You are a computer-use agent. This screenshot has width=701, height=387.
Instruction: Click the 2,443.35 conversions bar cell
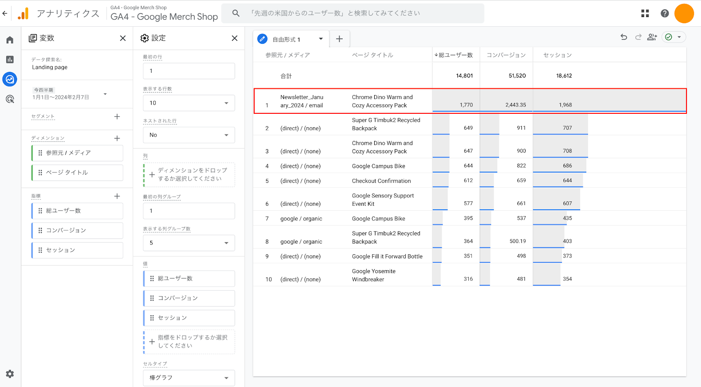(x=506, y=101)
